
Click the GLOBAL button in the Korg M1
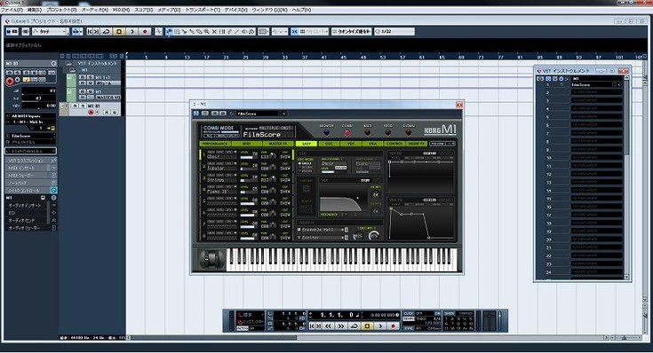pyautogui.click(x=408, y=133)
